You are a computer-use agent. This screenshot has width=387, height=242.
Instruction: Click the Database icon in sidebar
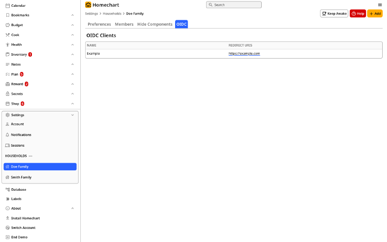click(7, 190)
